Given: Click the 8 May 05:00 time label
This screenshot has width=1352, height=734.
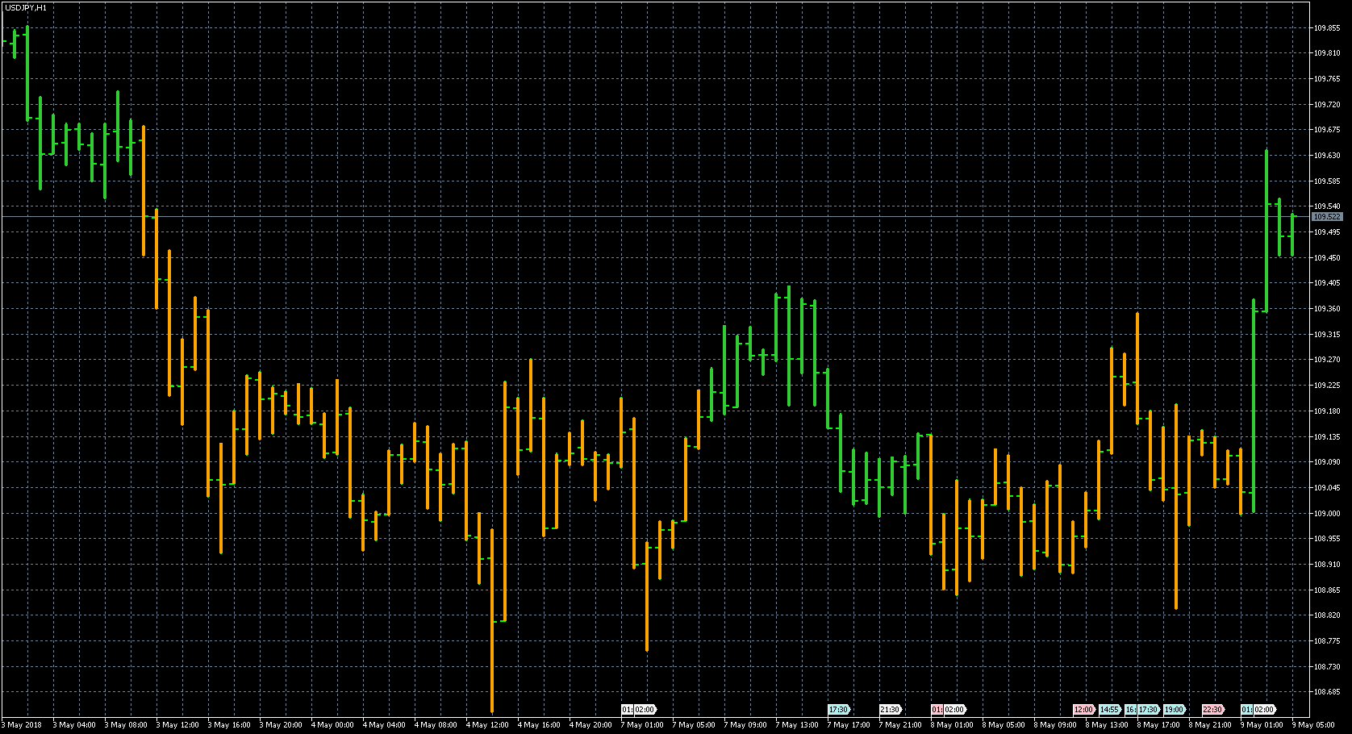Looking at the screenshot, I should pyautogui.click(x=1003, y=725).
